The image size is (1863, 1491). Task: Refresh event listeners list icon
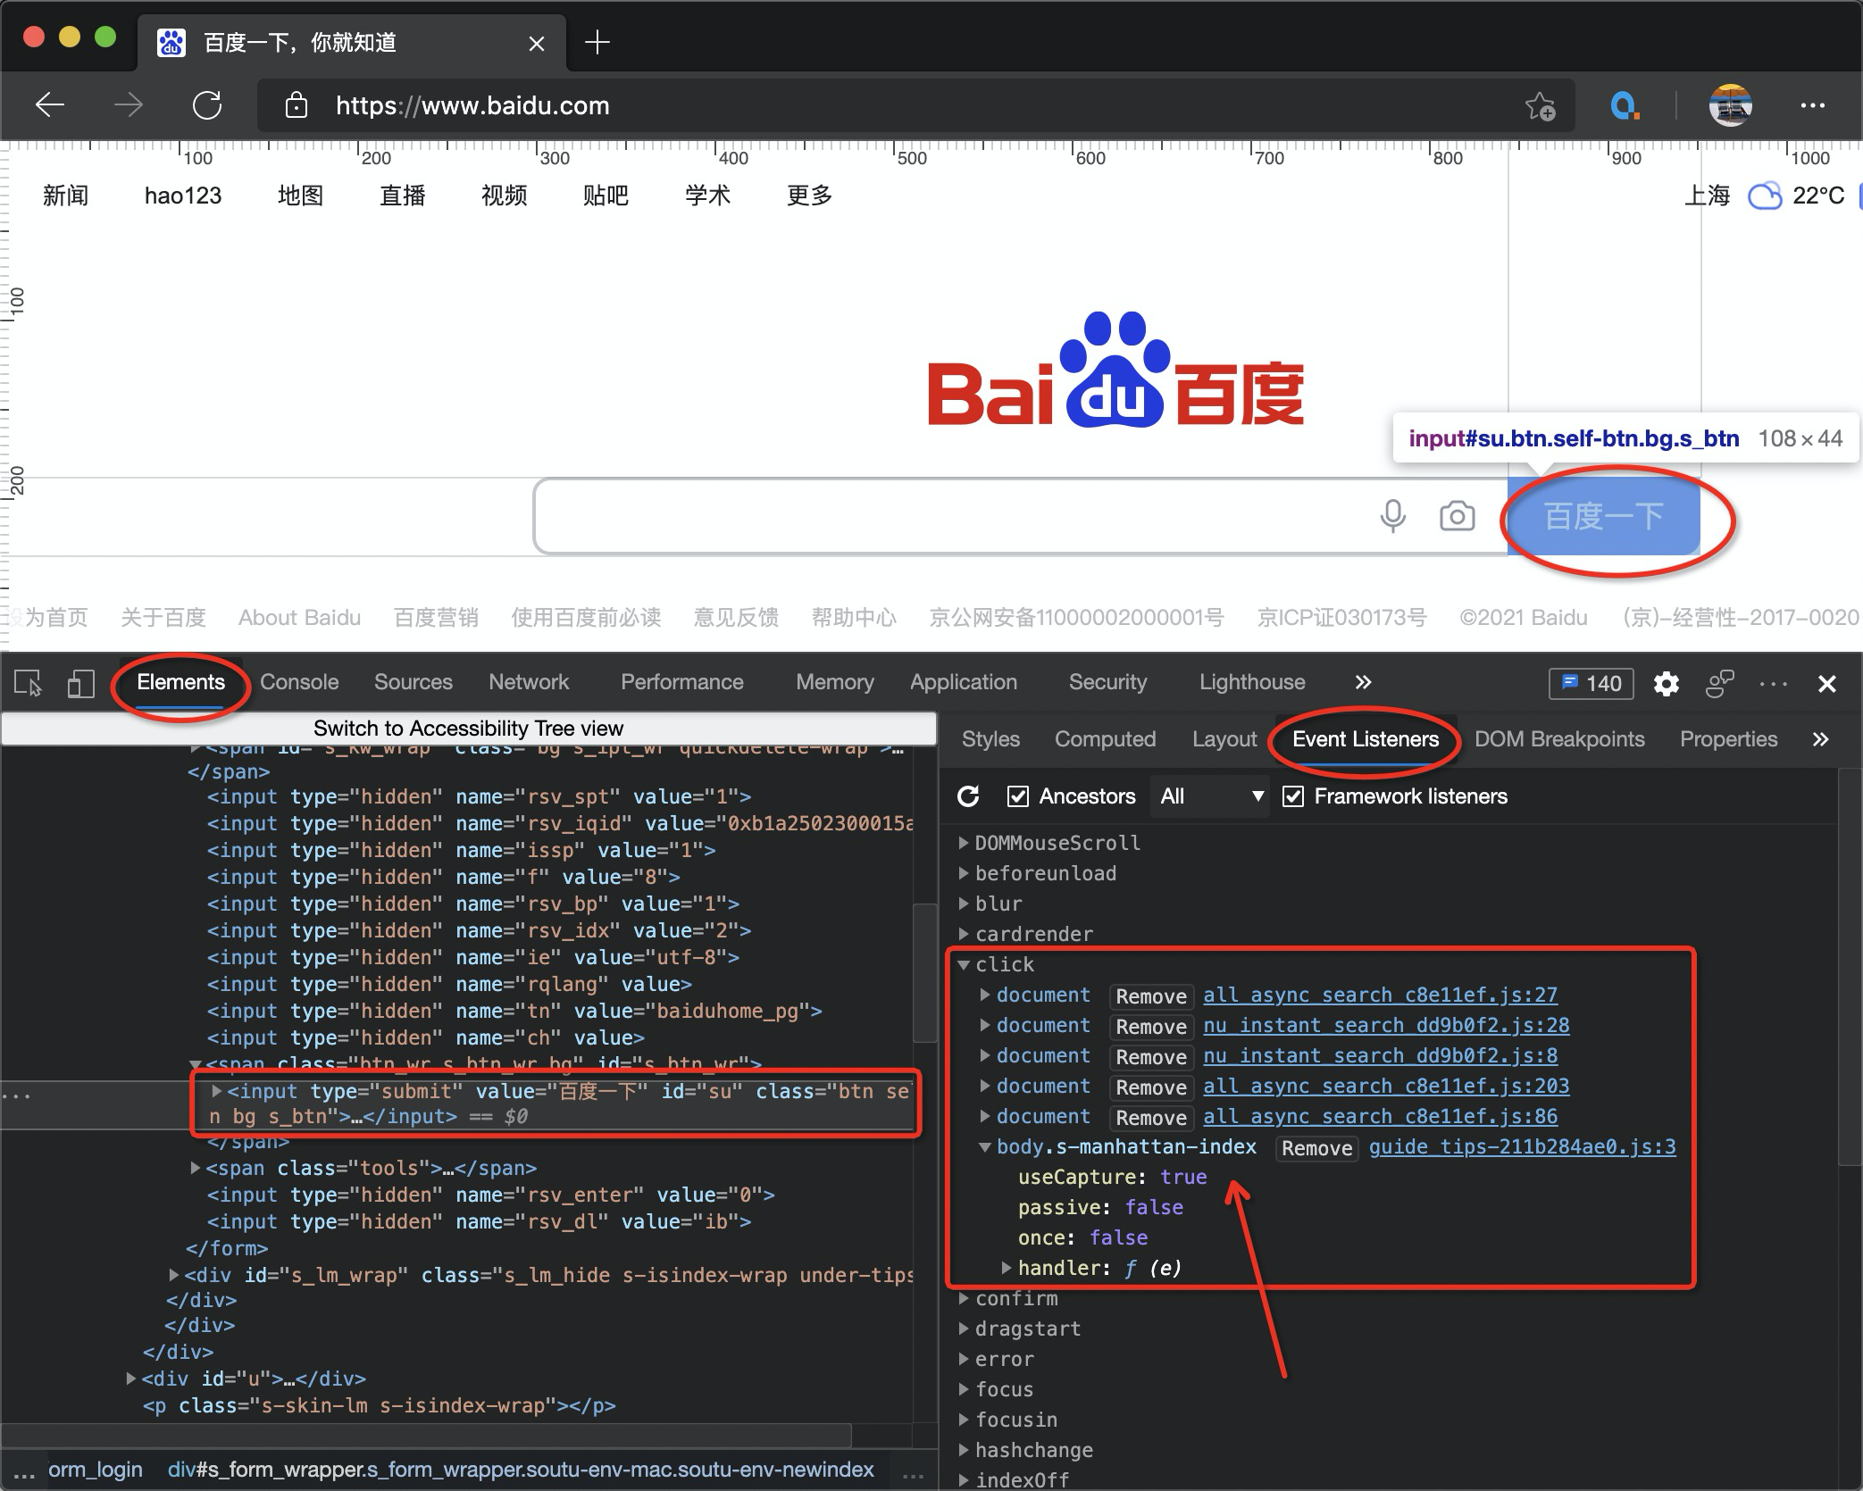point(968,795)
